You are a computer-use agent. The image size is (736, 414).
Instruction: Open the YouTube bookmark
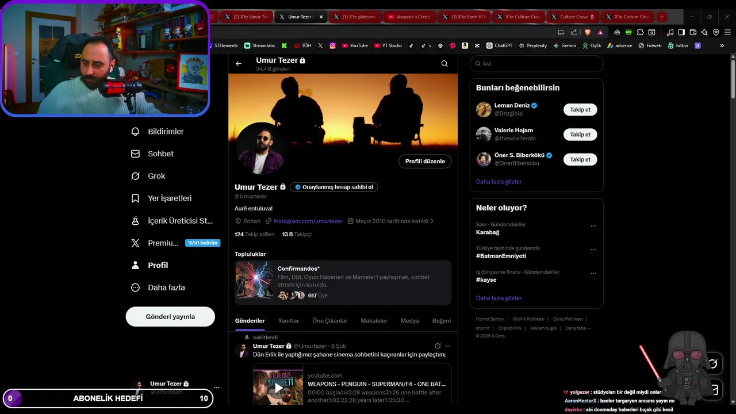click(355, 45)
